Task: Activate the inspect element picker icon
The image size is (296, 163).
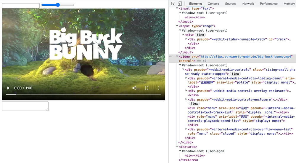Action: tap(173, 4)
